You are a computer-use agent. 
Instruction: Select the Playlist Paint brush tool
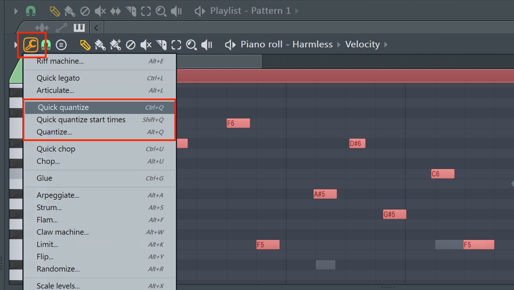[70, 11]
